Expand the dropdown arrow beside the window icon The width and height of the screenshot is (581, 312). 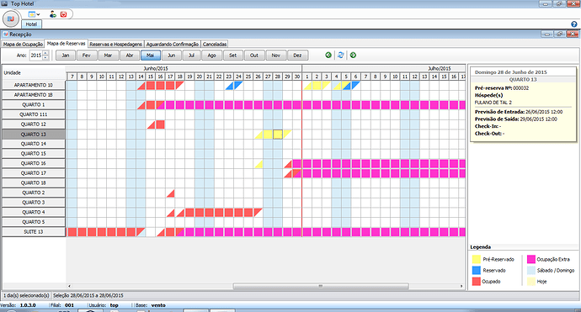point(38,14)
